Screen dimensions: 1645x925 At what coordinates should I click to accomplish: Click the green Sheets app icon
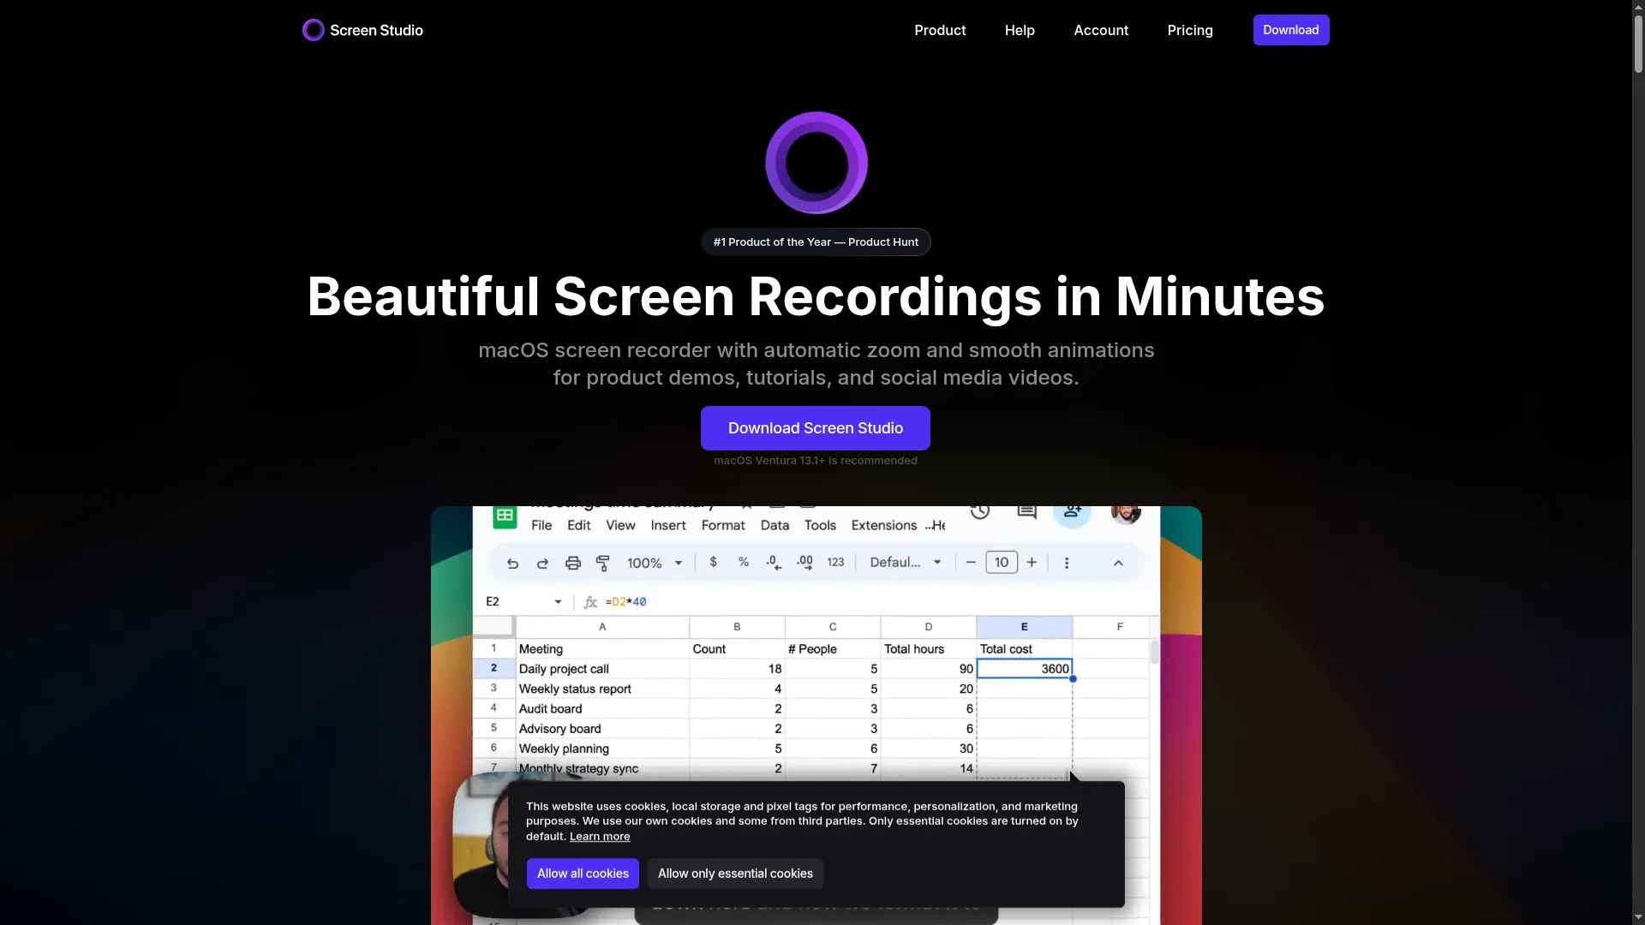[505, 516]
